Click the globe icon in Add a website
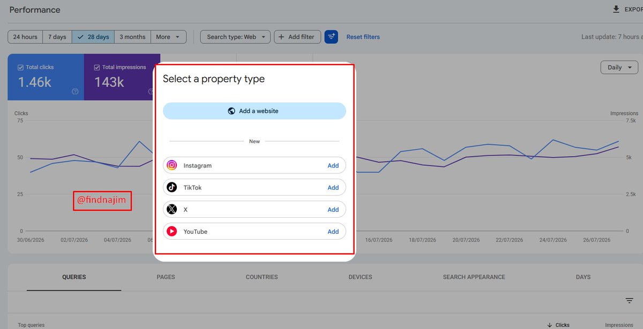Screen dimensions: 643x329 click(231, 111)
